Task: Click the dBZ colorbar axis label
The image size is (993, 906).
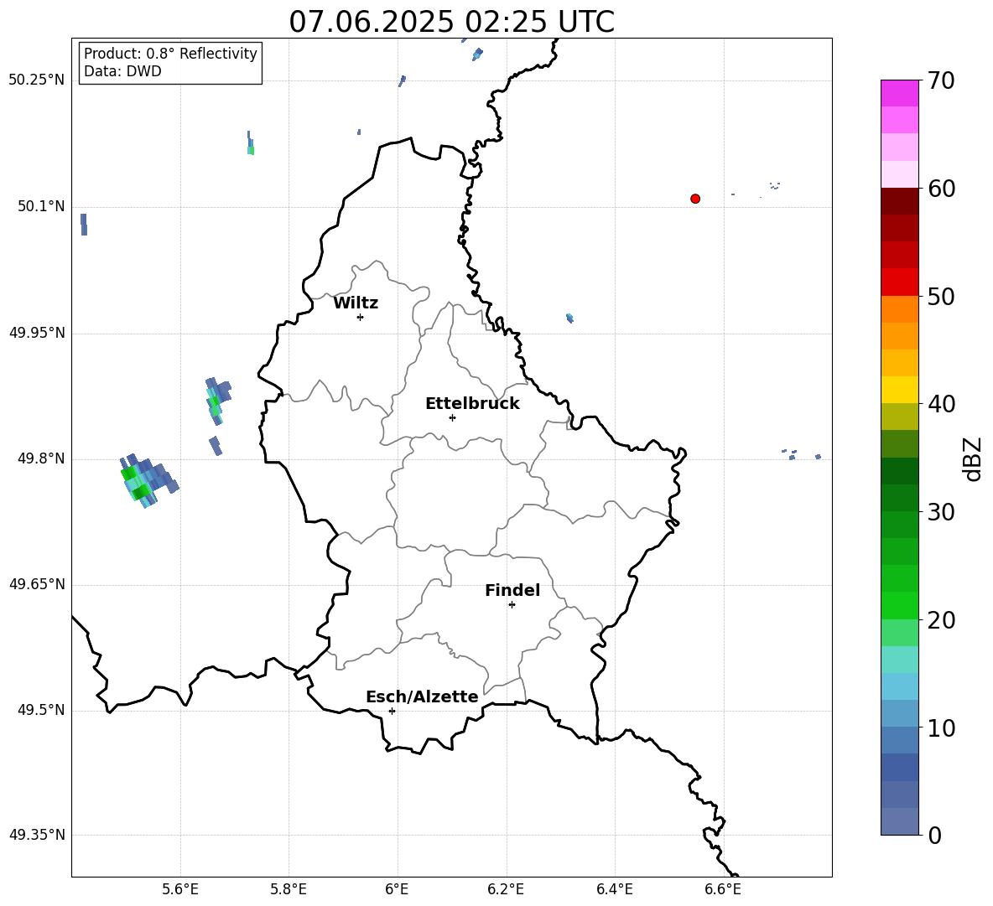Action: (x=974, y=458)
